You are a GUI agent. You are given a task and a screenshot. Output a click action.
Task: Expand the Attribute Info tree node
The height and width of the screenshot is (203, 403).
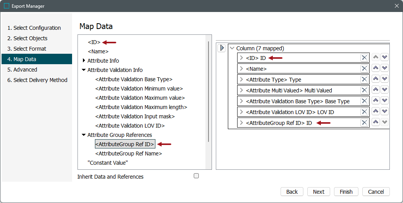(x=84, y=61)
